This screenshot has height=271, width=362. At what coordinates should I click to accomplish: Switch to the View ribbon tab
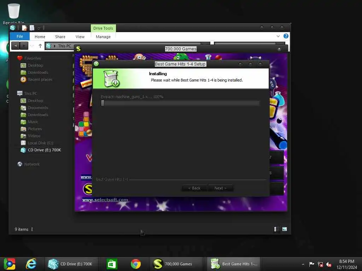click(x=80, y=37)
